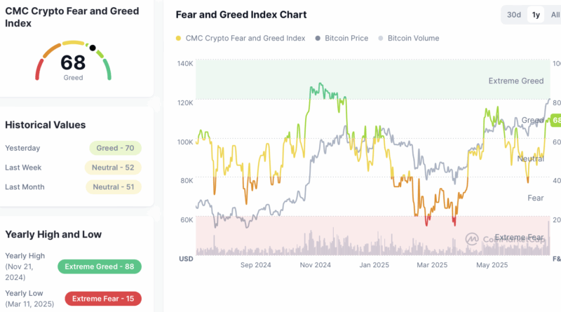Click yellow dot for Fear and Greed legend
This screenshot has height=312, width=561.
179,38
